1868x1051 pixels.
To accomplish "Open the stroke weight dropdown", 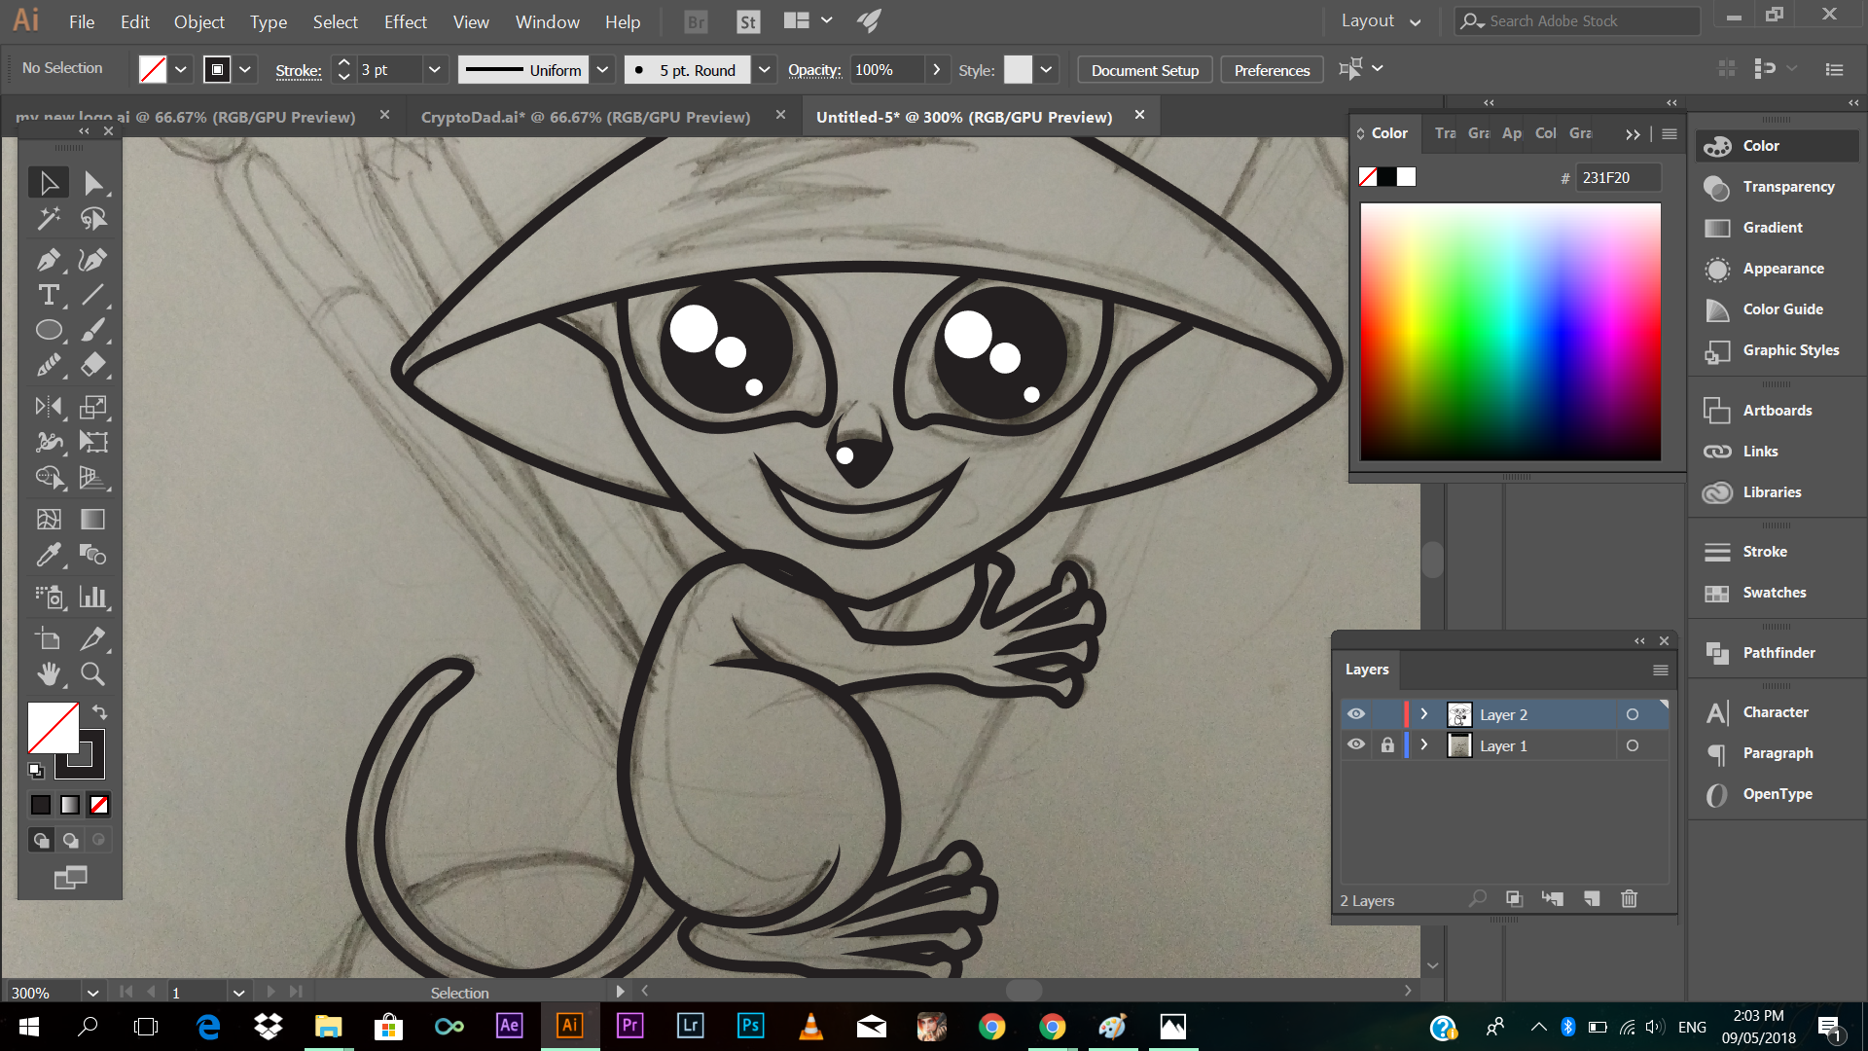I will (x=435, y=69).
